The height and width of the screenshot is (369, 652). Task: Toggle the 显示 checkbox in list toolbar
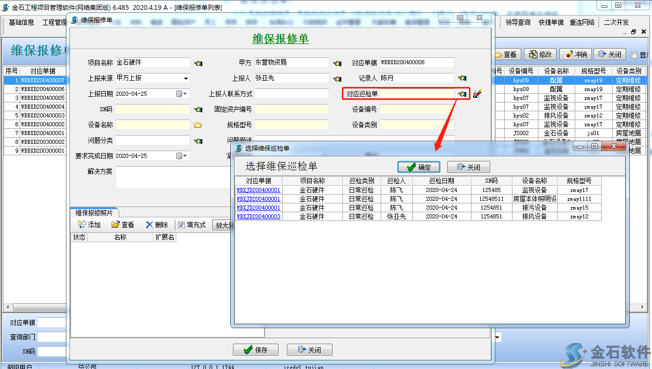point(634,55)
